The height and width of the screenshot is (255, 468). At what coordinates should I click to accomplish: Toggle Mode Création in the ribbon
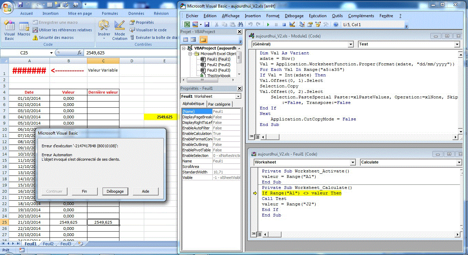[x=119, y=30]
